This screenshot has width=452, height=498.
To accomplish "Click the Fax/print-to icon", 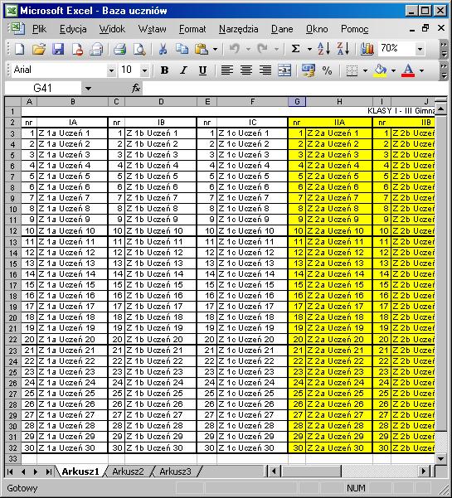I will coord(96,49).
